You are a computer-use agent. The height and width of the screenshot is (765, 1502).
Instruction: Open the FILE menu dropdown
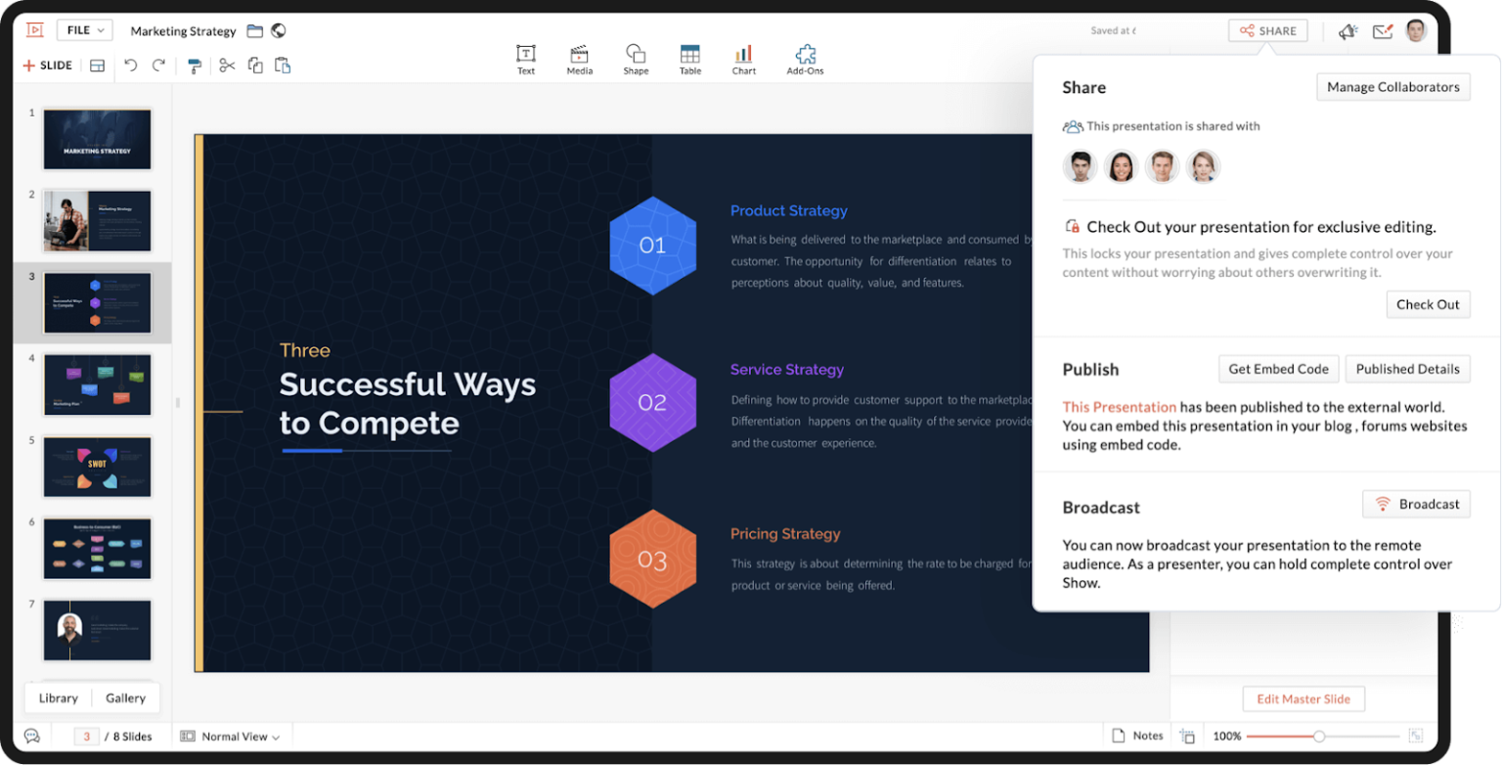(84, 30)
